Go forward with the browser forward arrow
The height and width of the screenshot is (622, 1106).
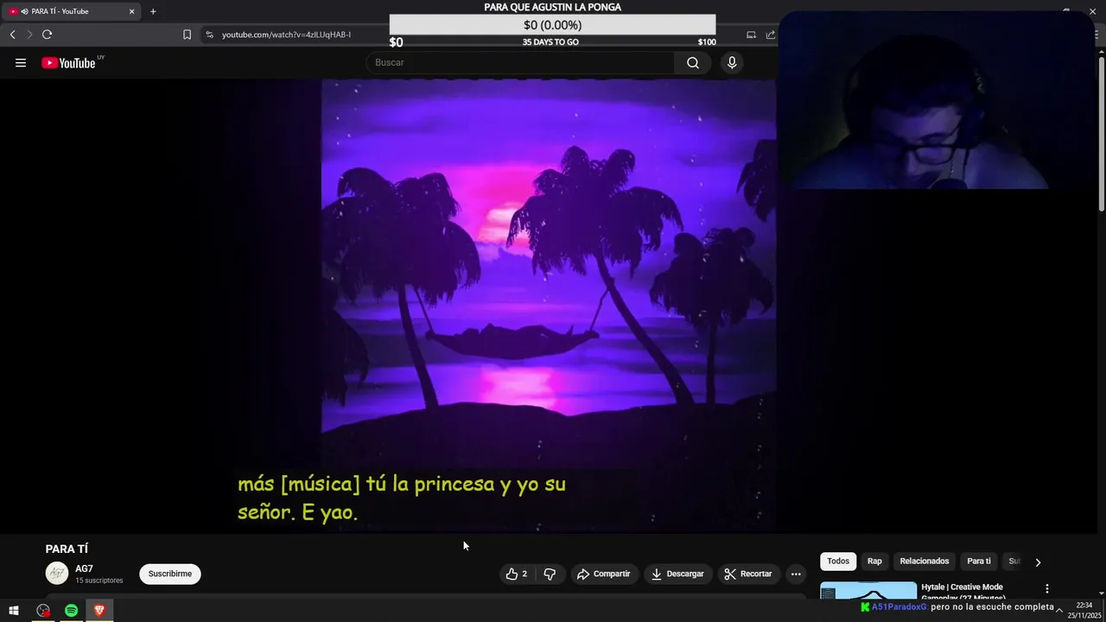tap(29, 35)
